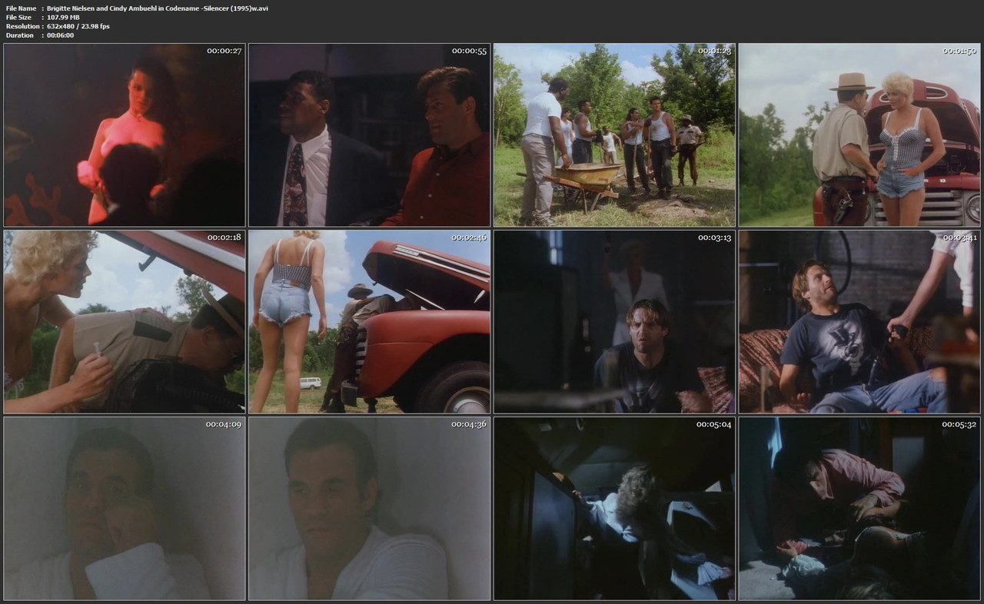Image resolution: width=984 pixels, height=604 pixels.
Task: Click the duration value 00:06:00
Action: [60, 35]
